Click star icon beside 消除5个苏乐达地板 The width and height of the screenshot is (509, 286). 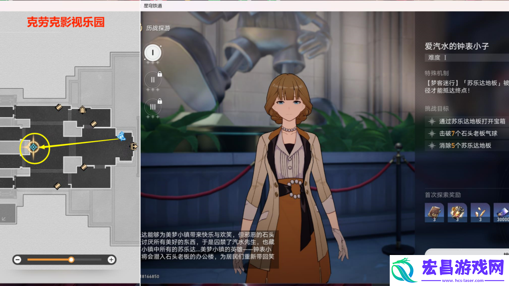pyautogui.click(x=432, y=145)
